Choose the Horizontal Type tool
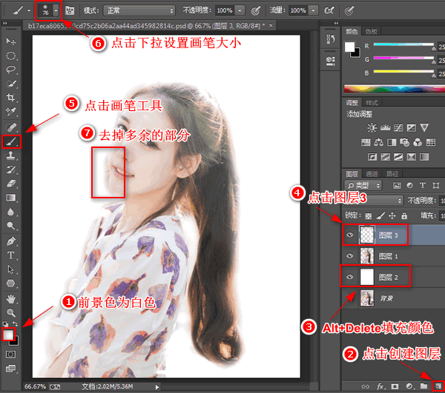The height and width of the screenshot is (393, 445). [x=12, y=255]
